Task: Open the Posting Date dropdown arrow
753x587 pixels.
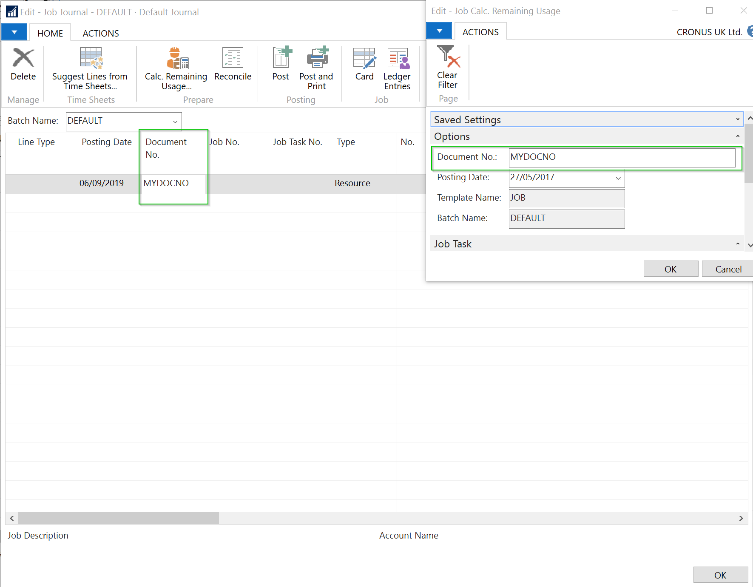Action: 618,178
